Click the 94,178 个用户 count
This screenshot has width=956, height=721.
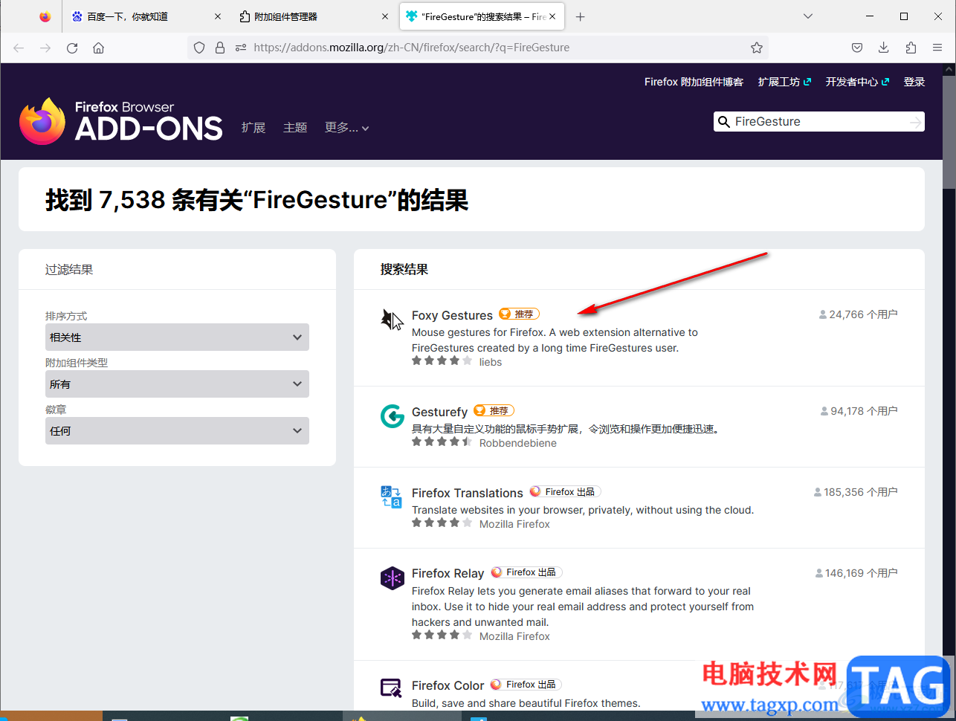click(x=859, y=411)
